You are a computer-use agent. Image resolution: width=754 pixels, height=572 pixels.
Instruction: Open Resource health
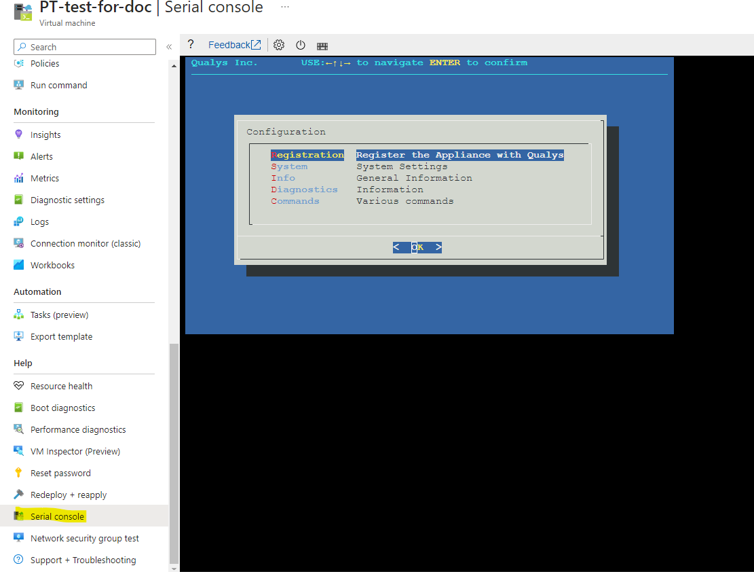point(62,386)
